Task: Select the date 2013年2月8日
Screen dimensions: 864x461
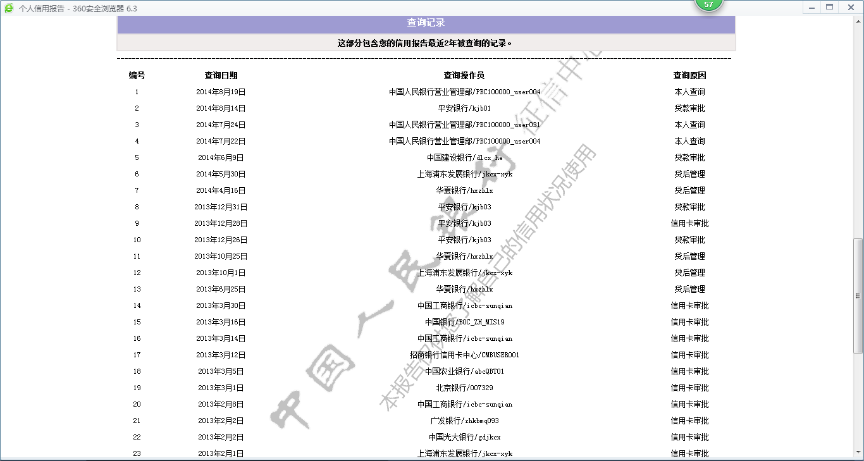Action: (x=221, y=404)
